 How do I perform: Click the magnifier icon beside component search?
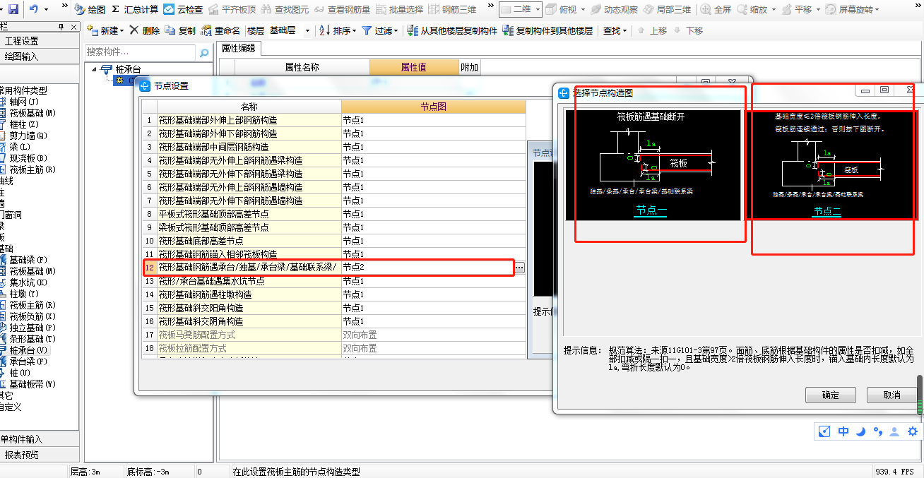coord(204,52)
